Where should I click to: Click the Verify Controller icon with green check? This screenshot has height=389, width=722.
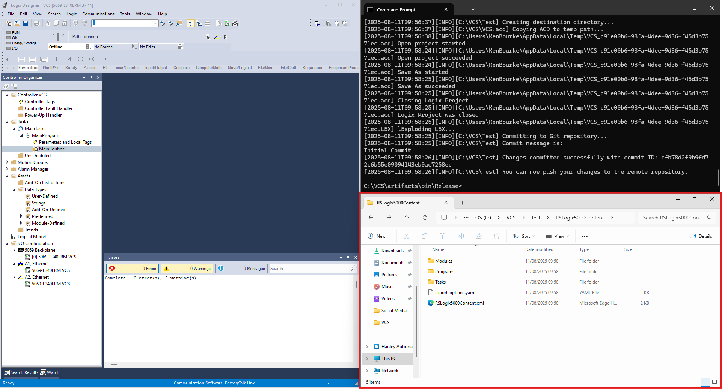pos(227,23)
